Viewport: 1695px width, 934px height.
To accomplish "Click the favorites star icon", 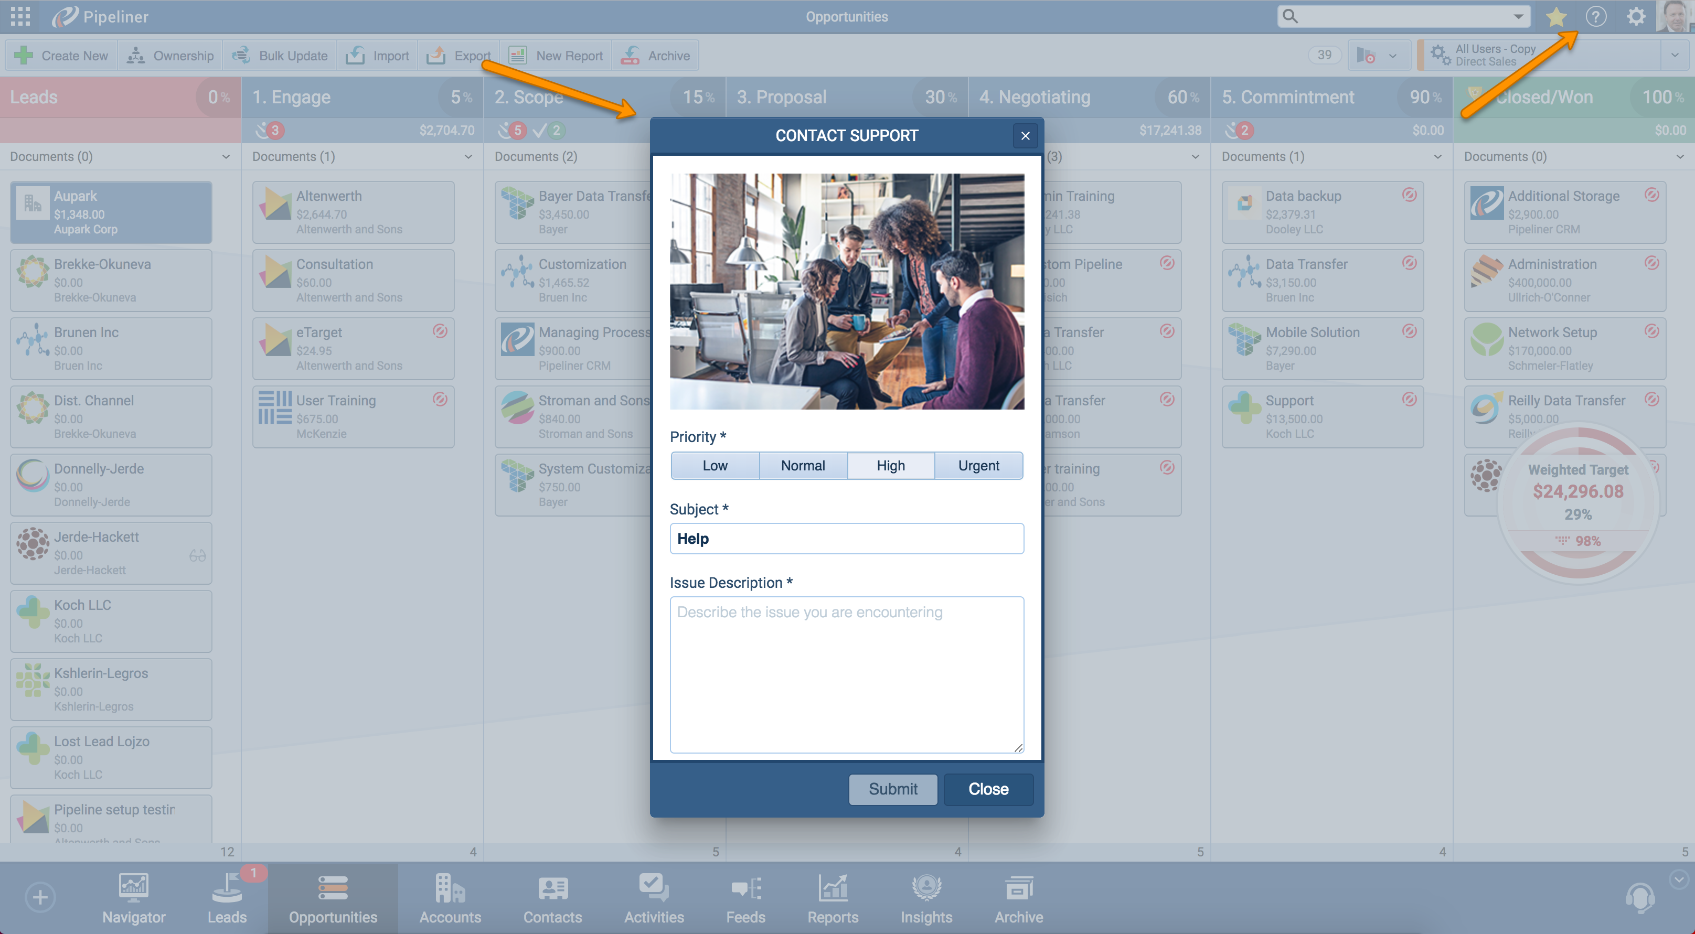I will click(1555, 17).
